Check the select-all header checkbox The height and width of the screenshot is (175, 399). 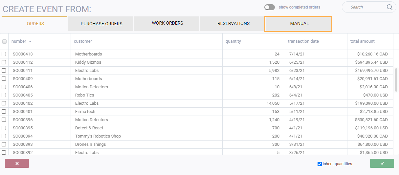tap(4, 41)
